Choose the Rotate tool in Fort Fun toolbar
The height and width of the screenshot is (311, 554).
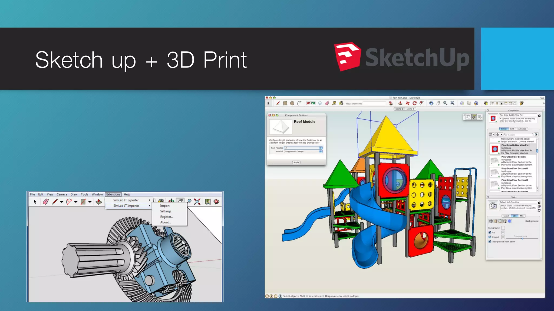pos(414,103)
